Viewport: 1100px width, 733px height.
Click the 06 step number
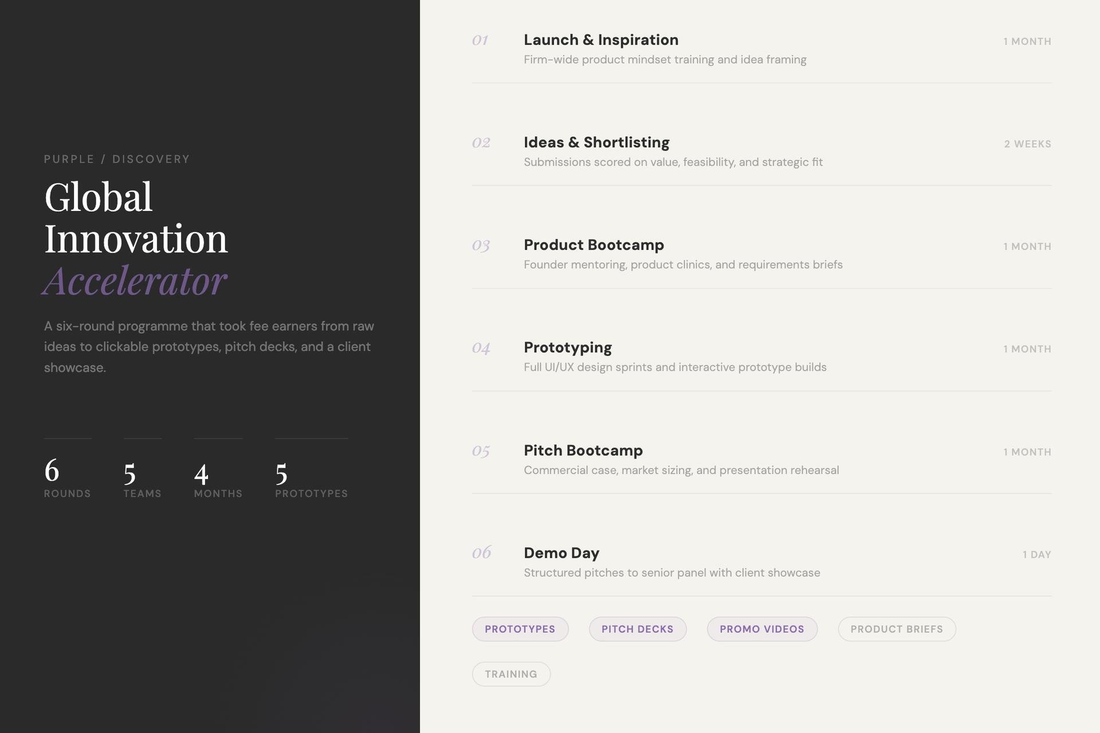coord(481,552)
